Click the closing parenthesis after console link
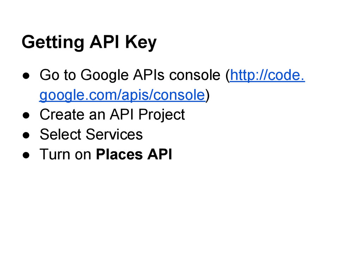The image size is (361, 270). point(207,95)
